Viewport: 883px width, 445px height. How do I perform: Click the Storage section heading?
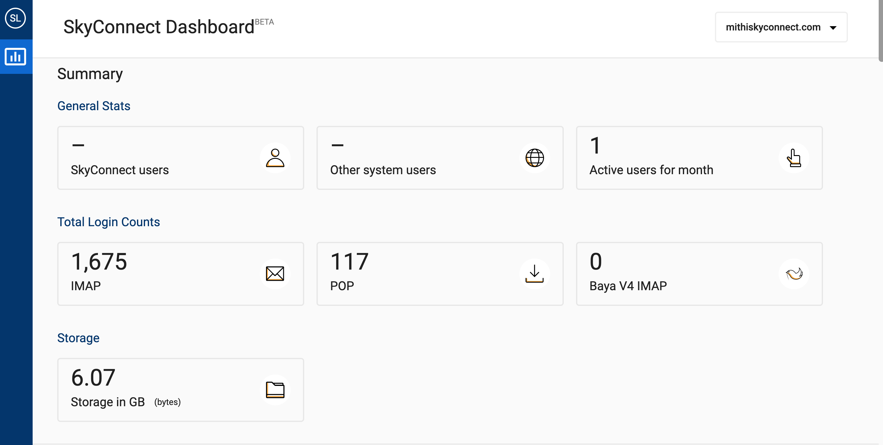coord(78,338)
